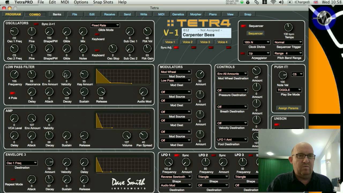Toggle the Sync 2->1 LED

pyautogui.click(x=36, y=24)
